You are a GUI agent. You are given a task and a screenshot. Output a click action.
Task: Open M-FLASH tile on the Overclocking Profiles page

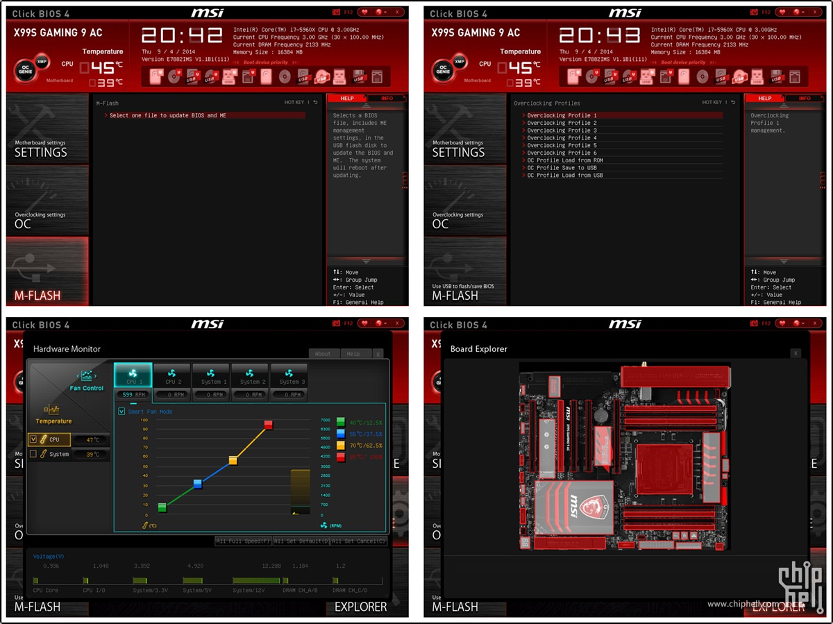pos(466,271)
